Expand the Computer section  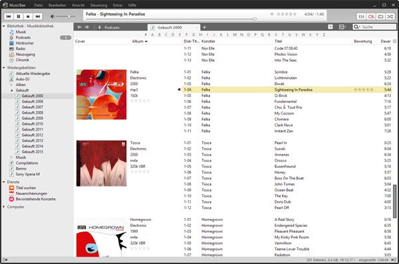tap(4, 207)
